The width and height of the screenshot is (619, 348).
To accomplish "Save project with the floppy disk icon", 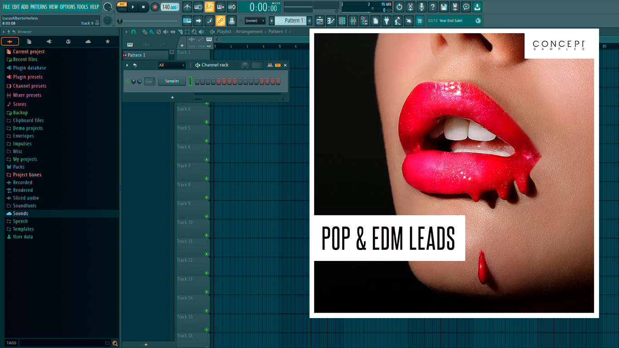I will (x=444, y=7).
